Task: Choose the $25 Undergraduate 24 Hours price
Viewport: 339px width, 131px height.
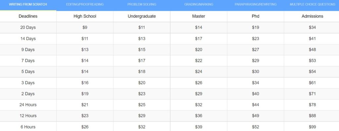Action: click(x=142, y=105)
